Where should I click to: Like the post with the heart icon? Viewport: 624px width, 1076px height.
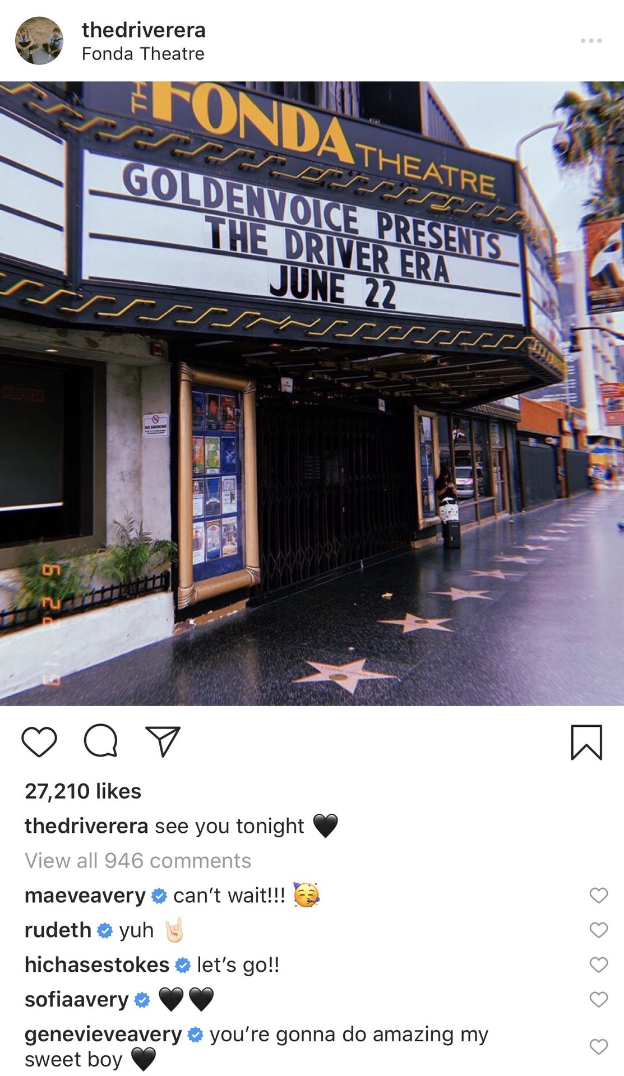click(x=39, y=742)
